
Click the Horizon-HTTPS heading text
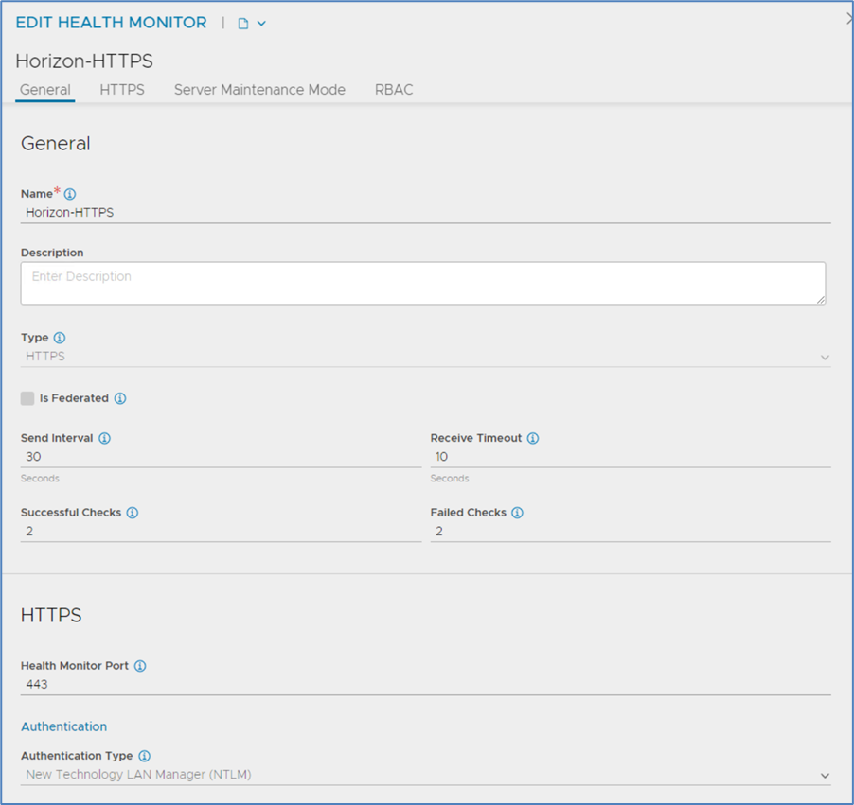pos(84,61)
